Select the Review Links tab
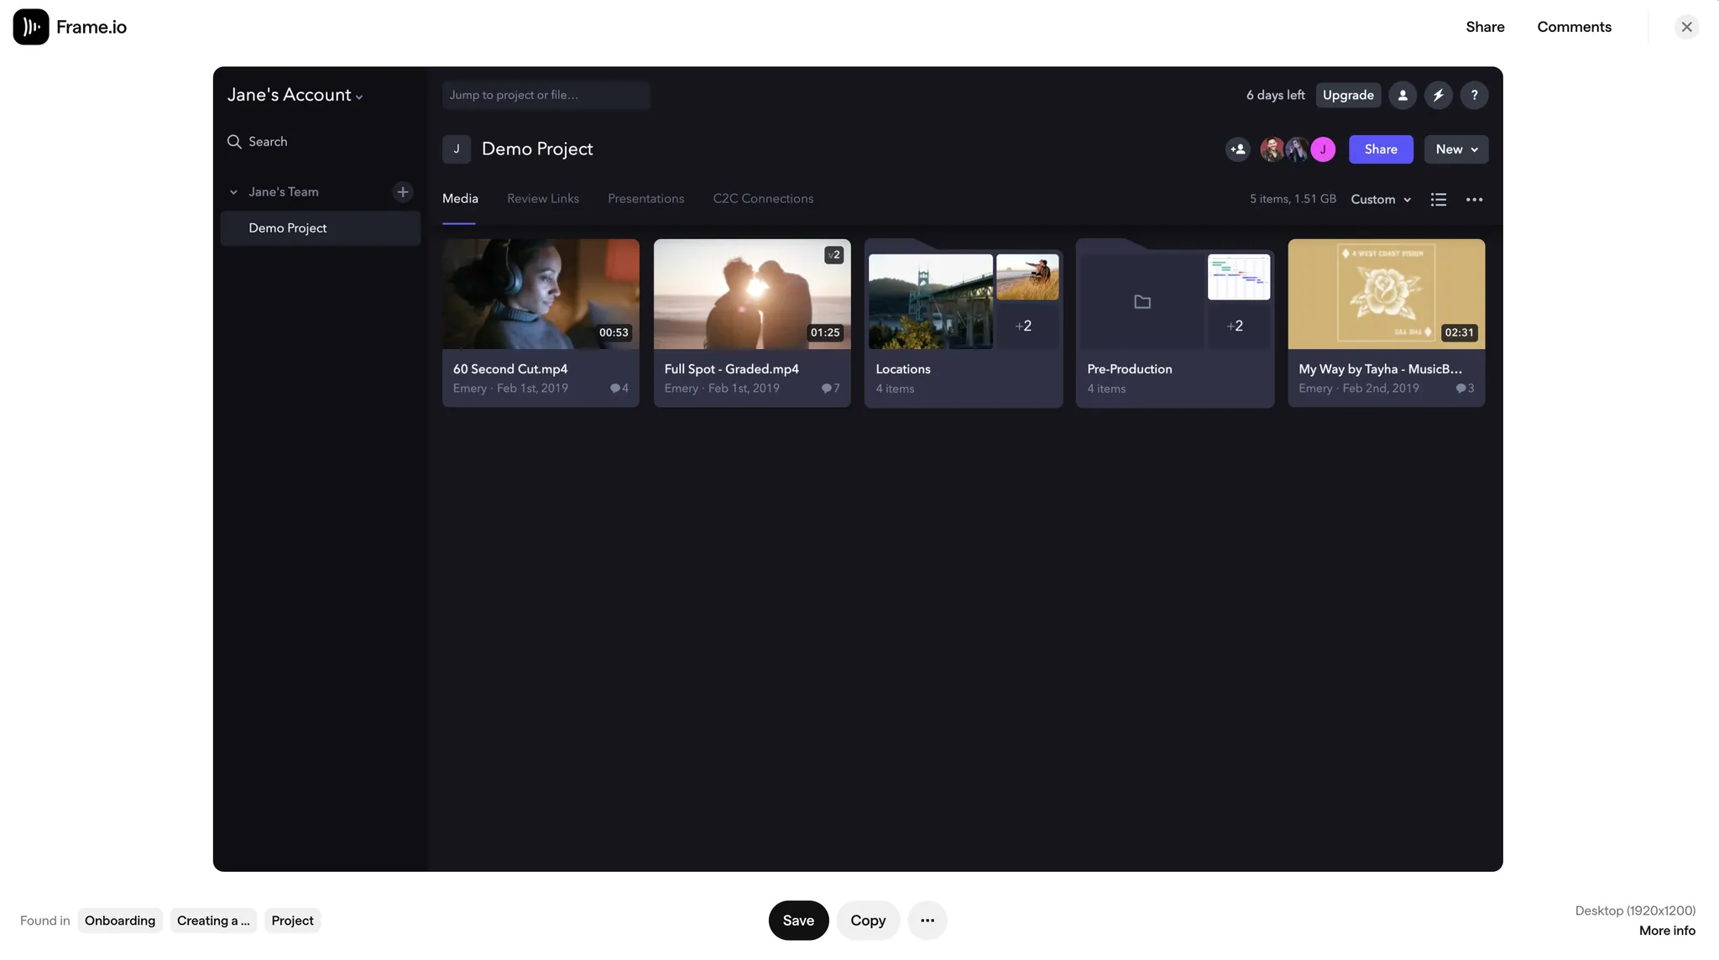 point(542,198)
